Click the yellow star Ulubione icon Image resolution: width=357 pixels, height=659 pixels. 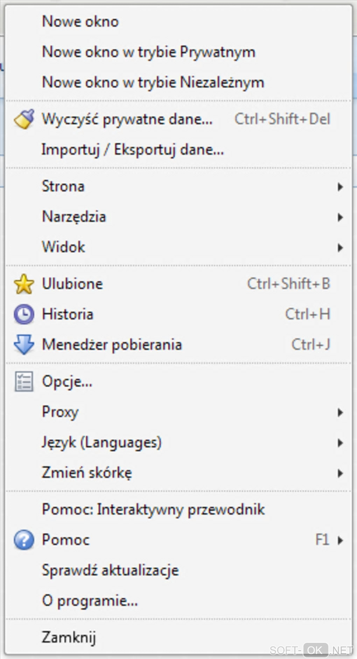[24, 284]
